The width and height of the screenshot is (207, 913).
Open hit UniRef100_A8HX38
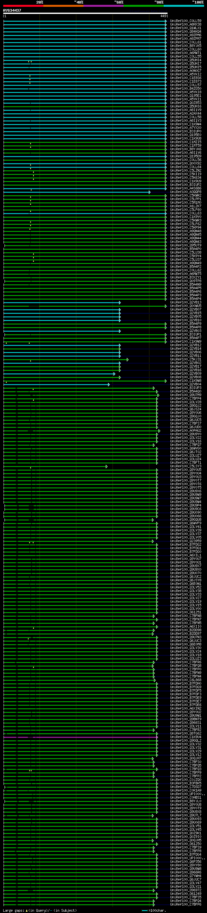(x=186, y=25)
